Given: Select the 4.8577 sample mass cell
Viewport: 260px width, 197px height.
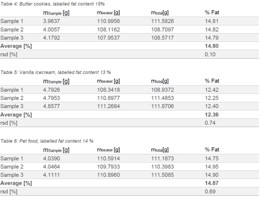Looking at the screenshot, I should (x=51, y=106).
